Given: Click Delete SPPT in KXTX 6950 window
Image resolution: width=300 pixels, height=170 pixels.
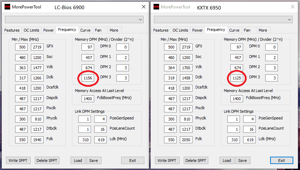Looking at the screenshot, I should pyautogui.click(x=196, y=161).
